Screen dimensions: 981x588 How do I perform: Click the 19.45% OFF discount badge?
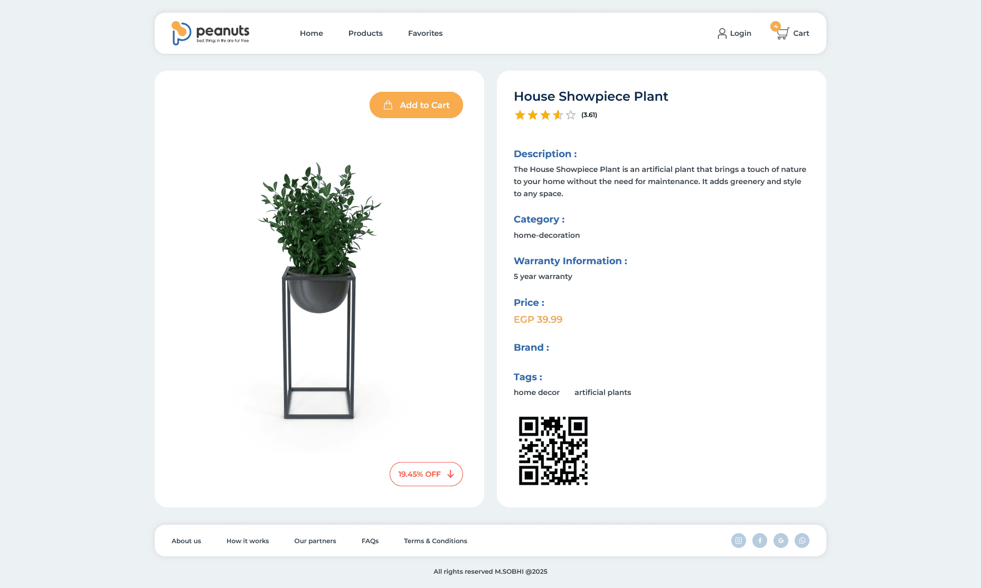click(426, 474)
